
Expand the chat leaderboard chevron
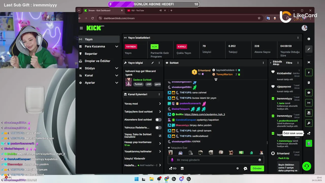[x=216, y=80]
